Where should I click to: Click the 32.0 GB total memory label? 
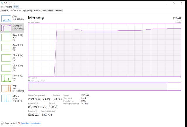(177, 18)
